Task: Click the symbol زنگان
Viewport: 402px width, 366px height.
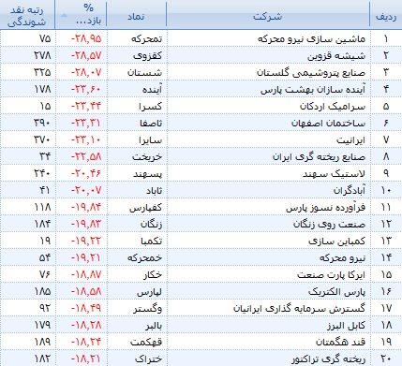Action: pyautogui.click(x=151, y=224)
